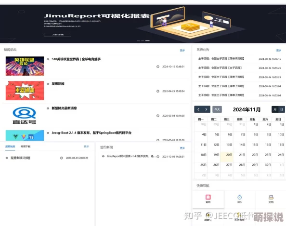
Task: Open JimuReport积木报表 v1.4.2版本发布 entry
Action: [x=131, y=156]
